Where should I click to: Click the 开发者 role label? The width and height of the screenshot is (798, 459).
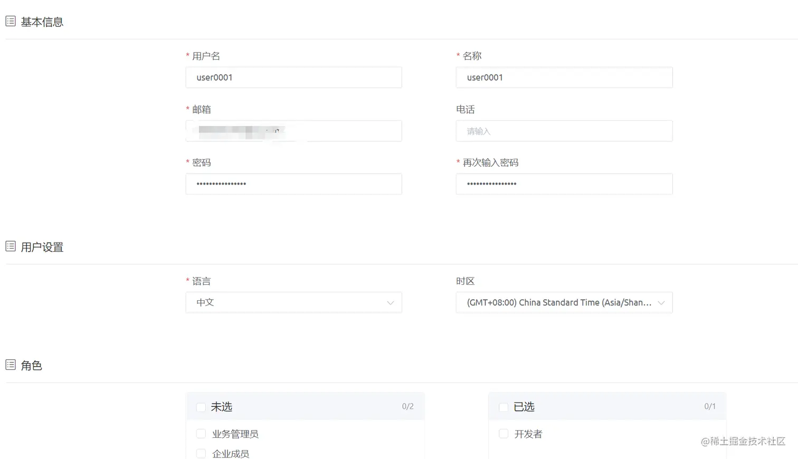(x=528, y=434)
